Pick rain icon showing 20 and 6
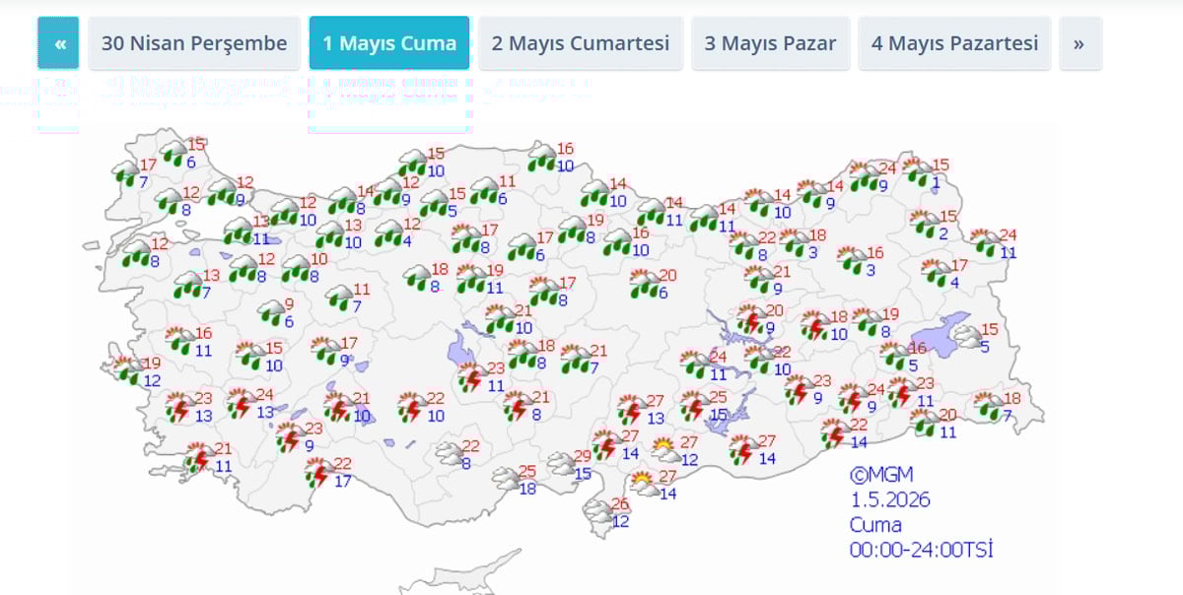Image resolution: width=1183 pixels, height=595 pixels. (x=645, y=284)
